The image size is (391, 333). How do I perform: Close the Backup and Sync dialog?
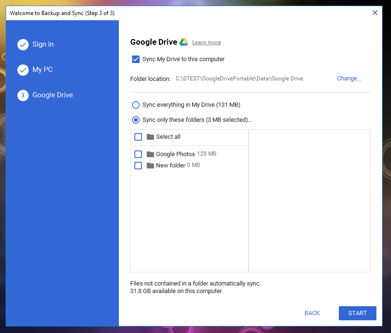click(x=375, y=13)
